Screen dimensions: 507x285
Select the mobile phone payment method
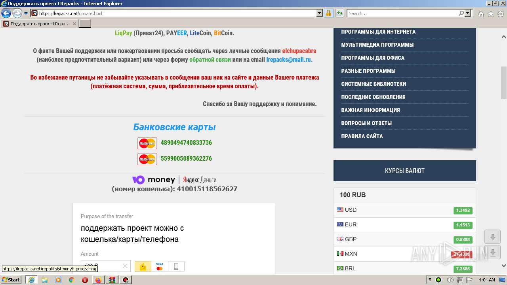click(176, 266)
